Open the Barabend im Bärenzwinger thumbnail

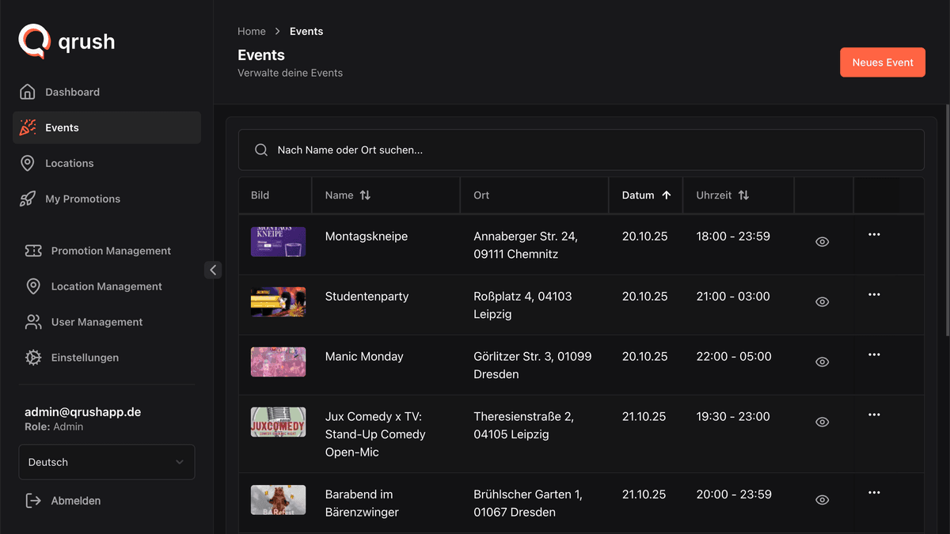click(x=278, y=500)
